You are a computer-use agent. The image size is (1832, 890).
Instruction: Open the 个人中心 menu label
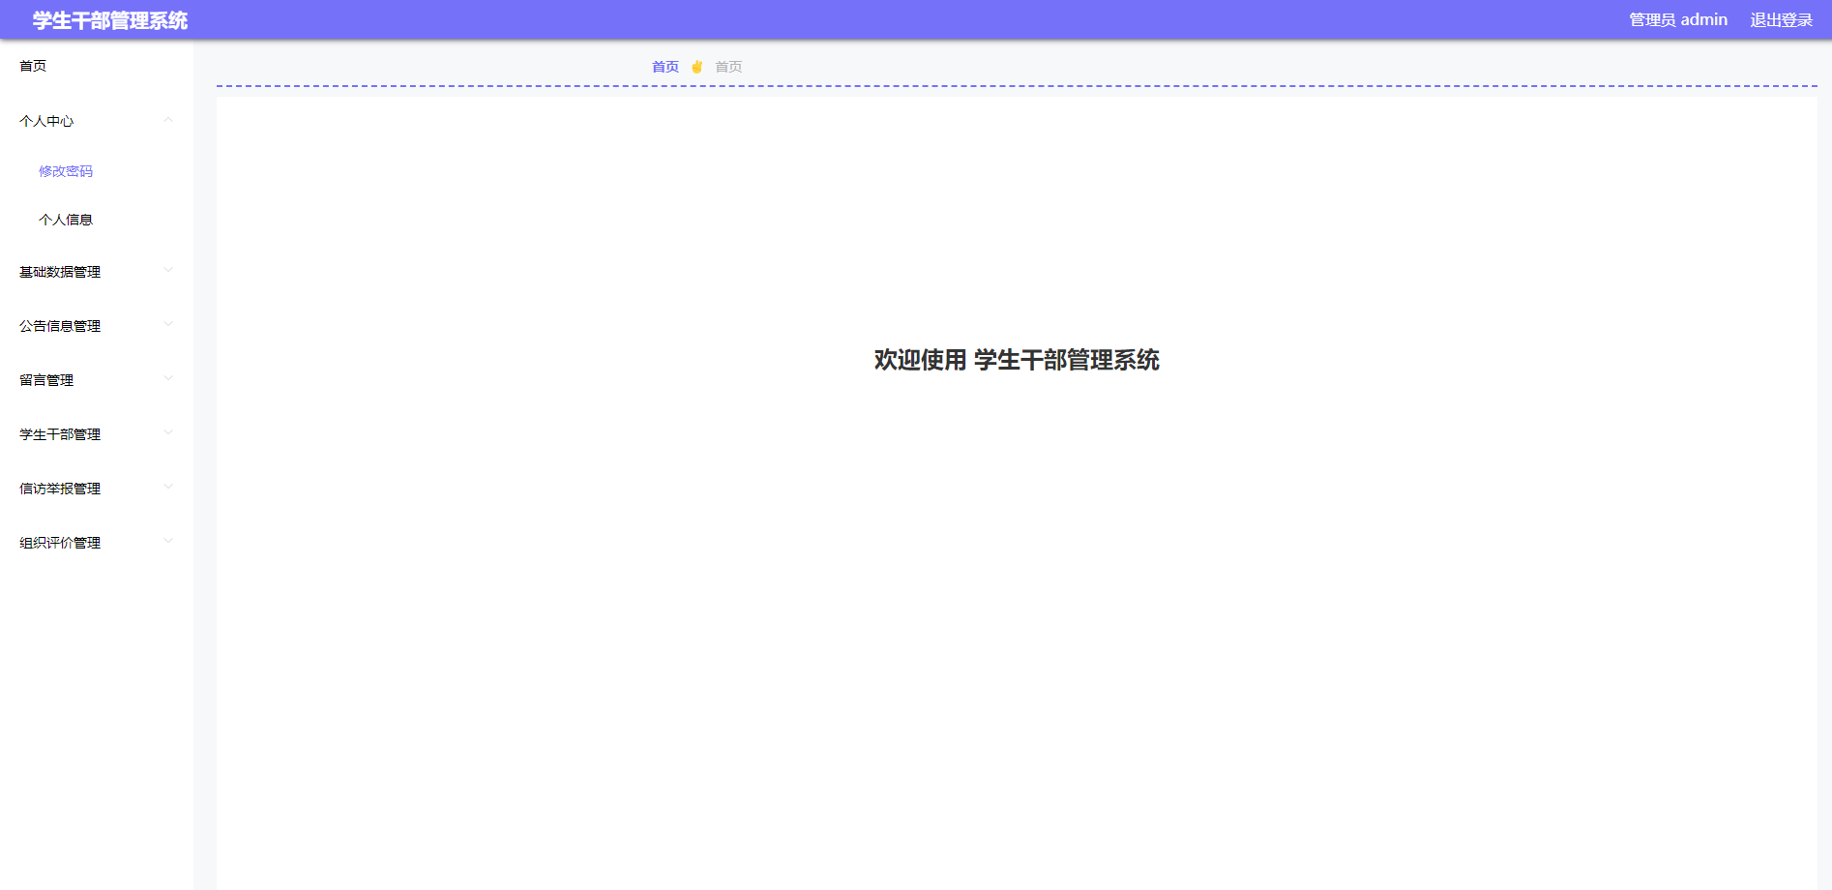tap(46, 121)
